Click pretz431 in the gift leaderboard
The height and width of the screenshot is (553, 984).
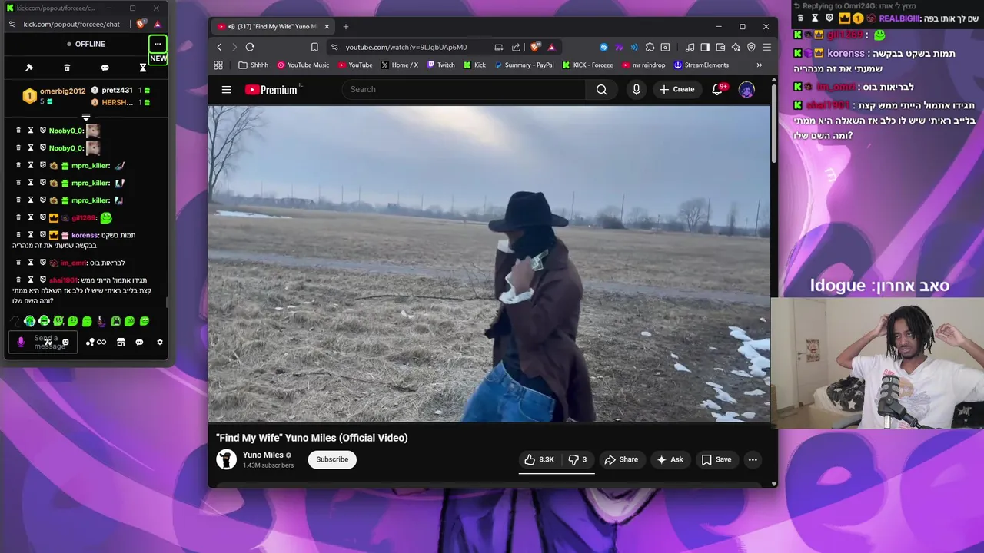tap(117, 91)
